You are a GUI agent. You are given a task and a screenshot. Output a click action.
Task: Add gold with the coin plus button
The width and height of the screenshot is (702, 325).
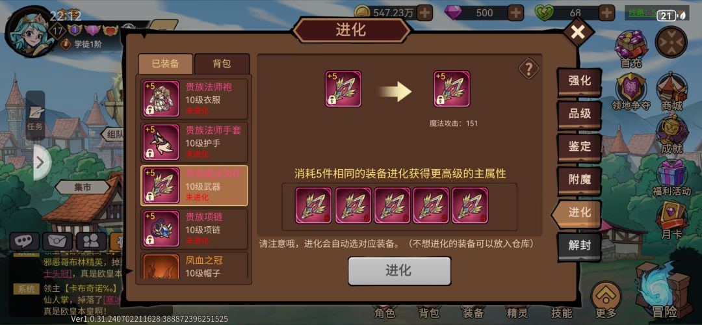click(424, 13)
